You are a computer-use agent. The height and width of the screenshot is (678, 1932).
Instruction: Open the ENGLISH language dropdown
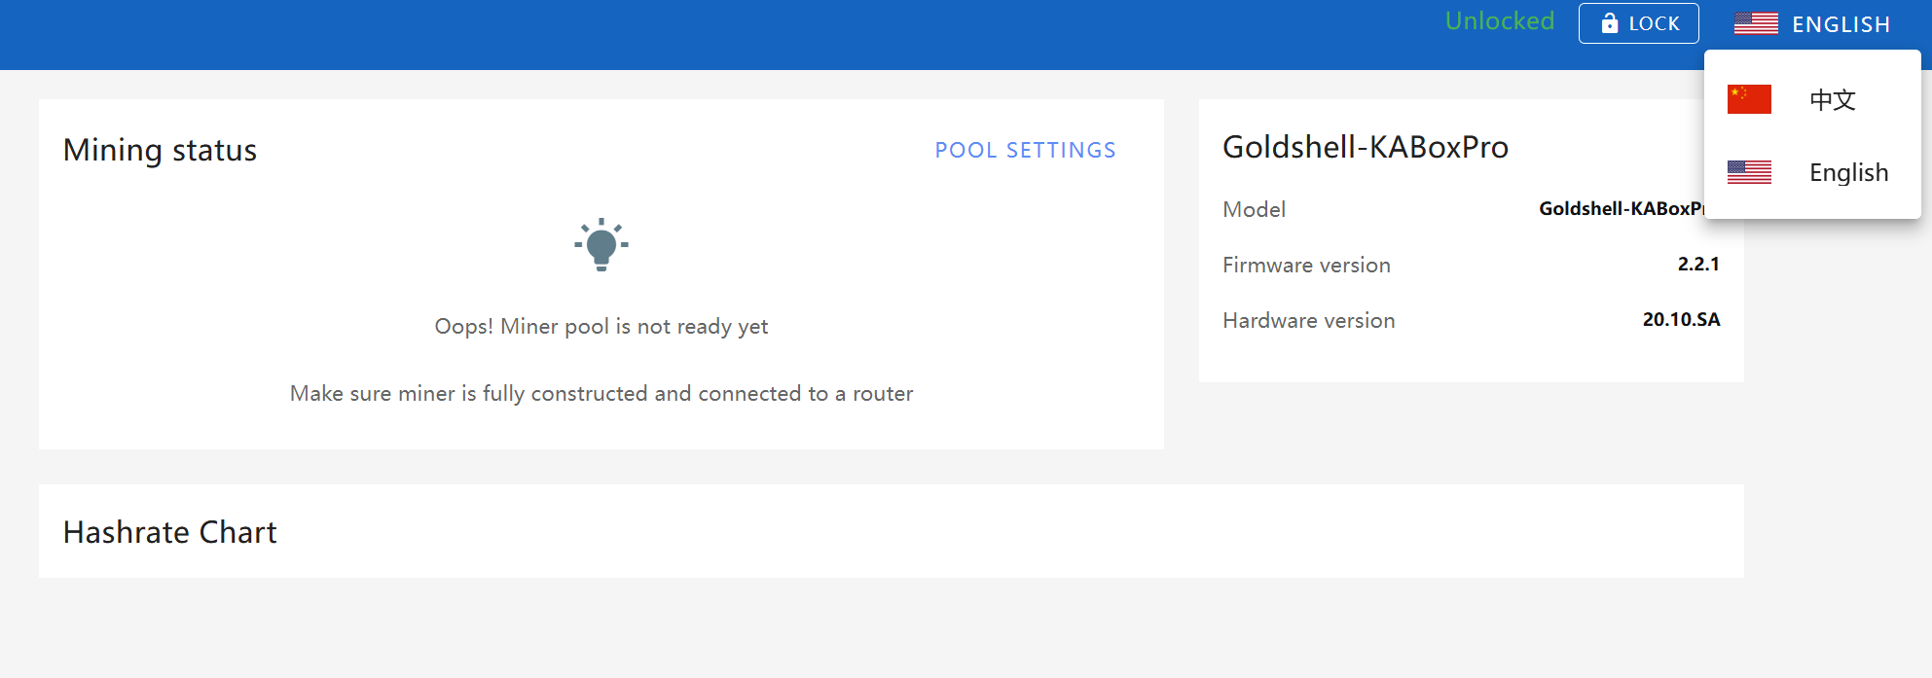[x=1811, y=23]
